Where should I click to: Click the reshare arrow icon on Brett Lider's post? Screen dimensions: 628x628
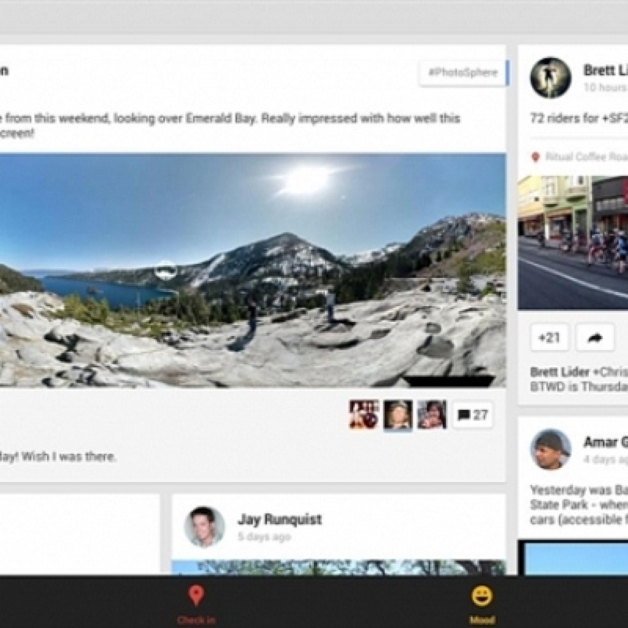[x=595, y=338]
